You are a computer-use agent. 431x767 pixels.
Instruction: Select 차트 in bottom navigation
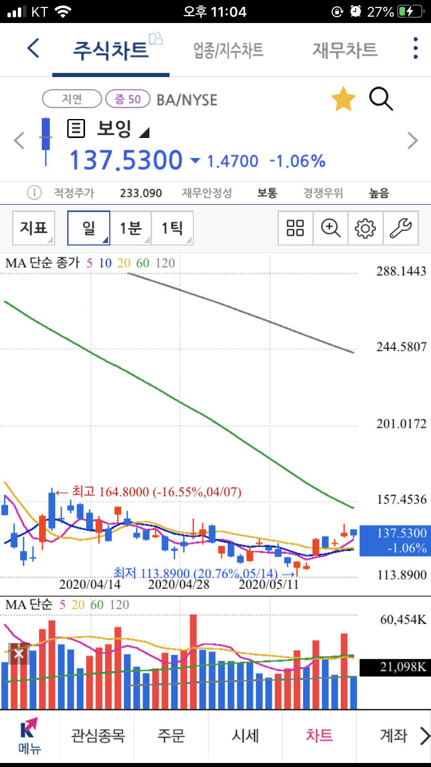(x=320, y=735)
